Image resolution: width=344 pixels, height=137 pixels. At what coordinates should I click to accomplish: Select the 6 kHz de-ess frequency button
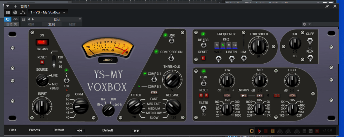click(223, 45)
